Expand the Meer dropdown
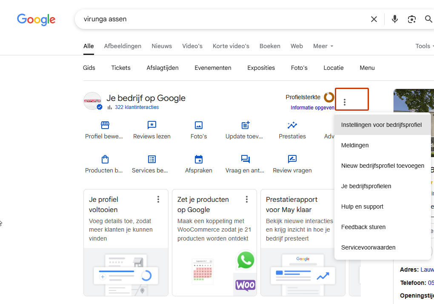 (x=323, y=46)
